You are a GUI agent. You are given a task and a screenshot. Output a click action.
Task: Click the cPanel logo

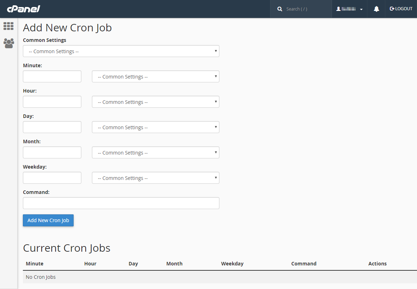coord(23,9)
